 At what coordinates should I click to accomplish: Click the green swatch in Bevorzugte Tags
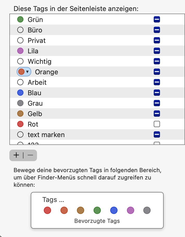[x=97, y=210]
